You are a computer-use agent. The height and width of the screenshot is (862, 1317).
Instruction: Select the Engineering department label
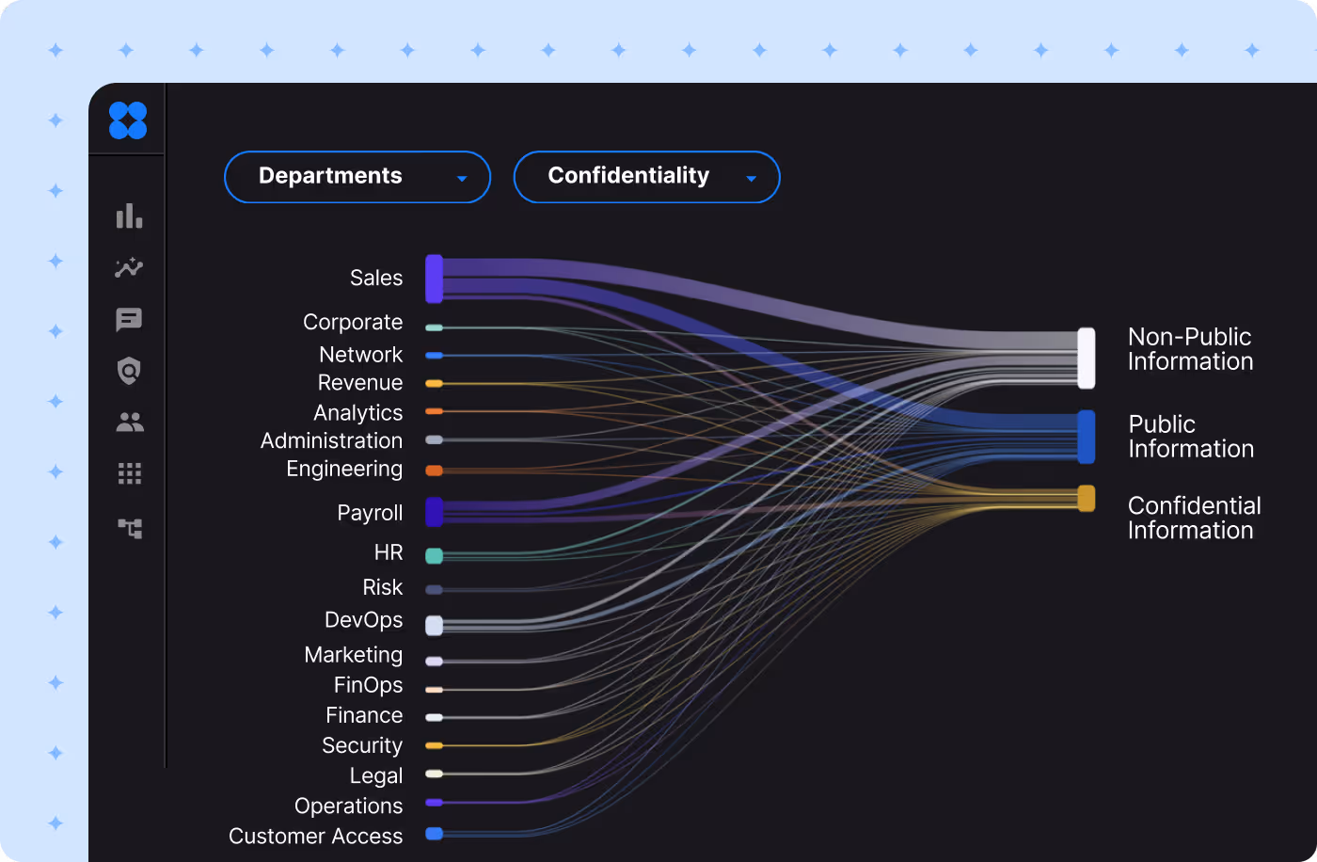[x=344, y=469]
